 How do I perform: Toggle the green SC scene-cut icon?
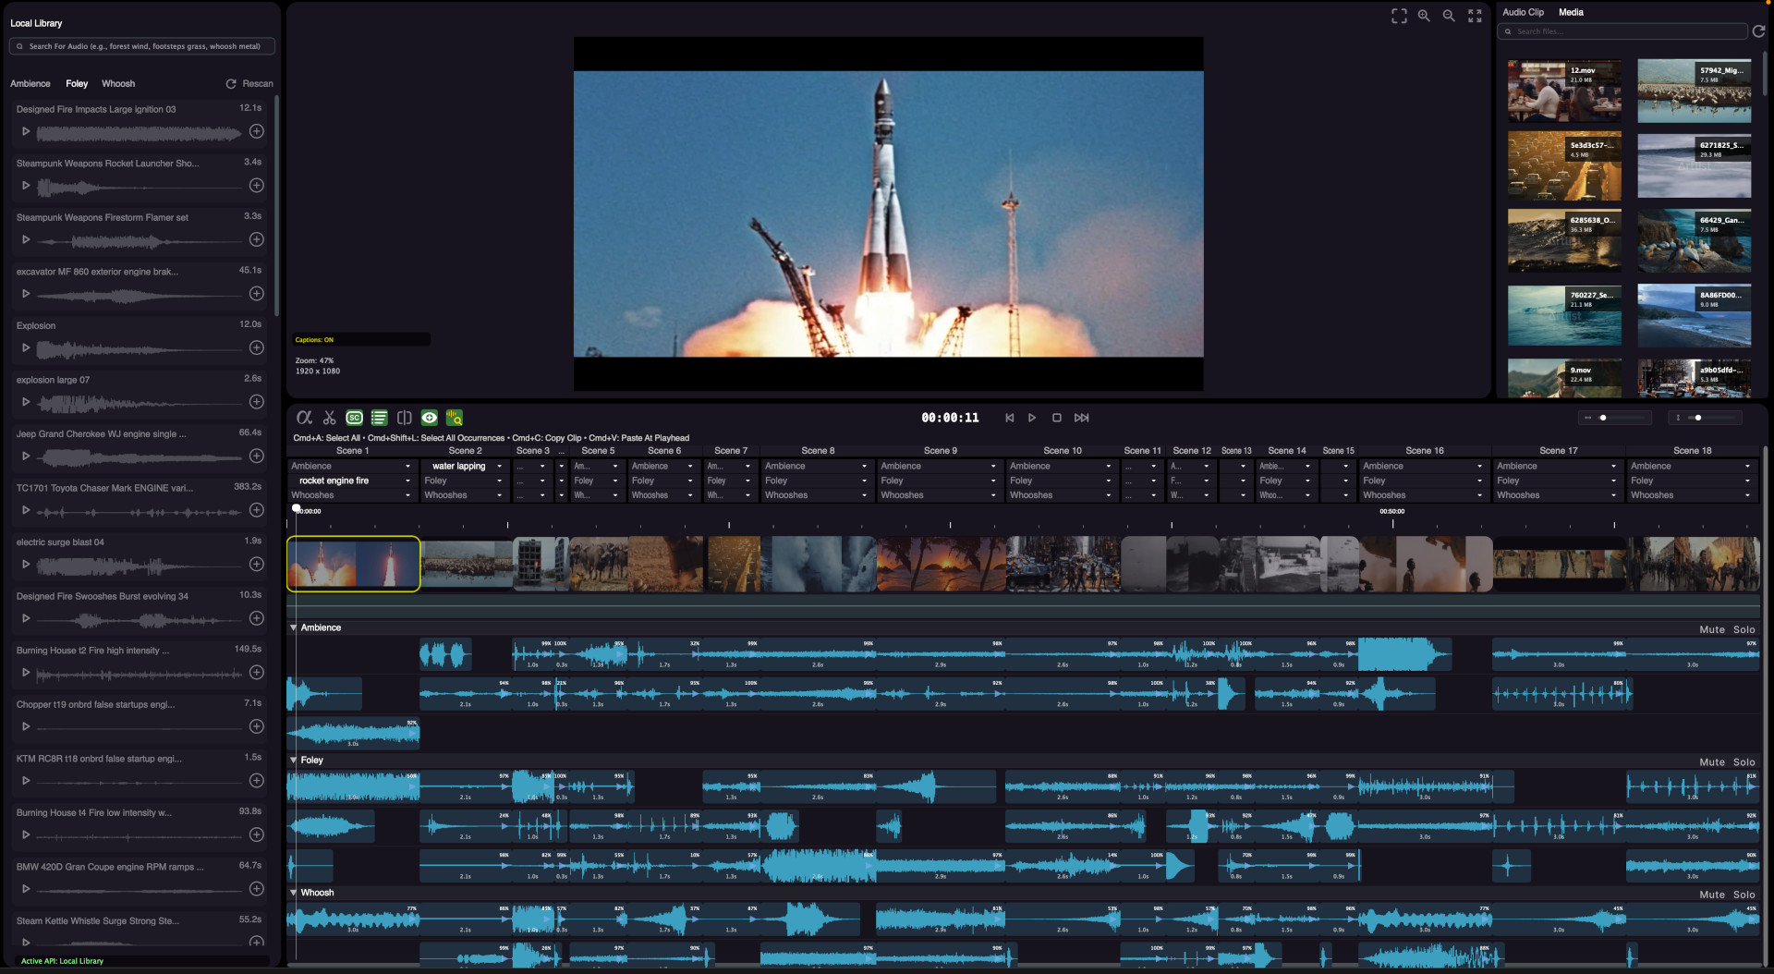click(x=354, y=417)
